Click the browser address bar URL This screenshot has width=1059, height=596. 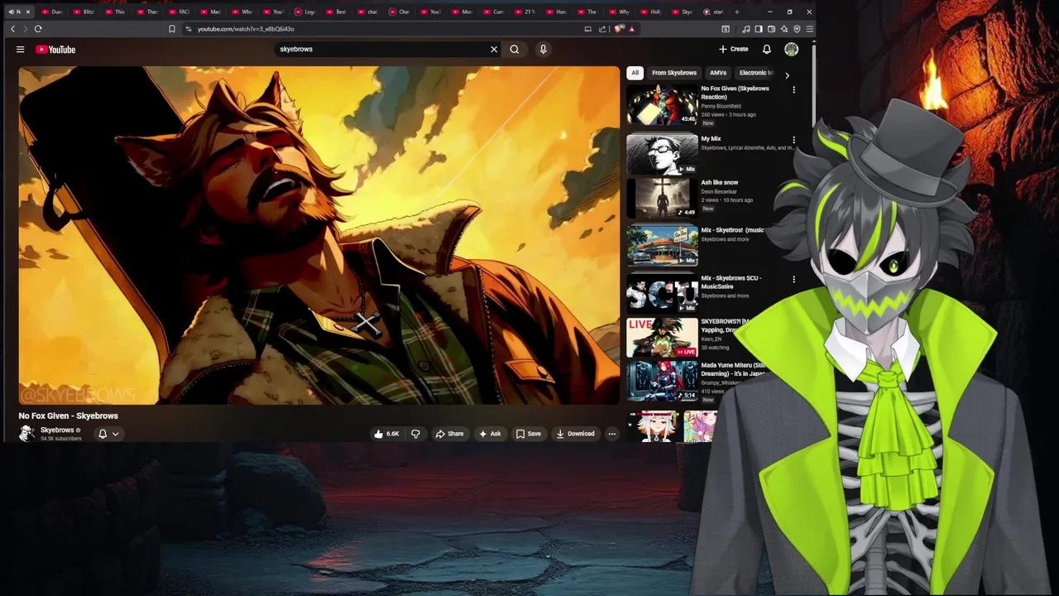(x=246, y=29)
